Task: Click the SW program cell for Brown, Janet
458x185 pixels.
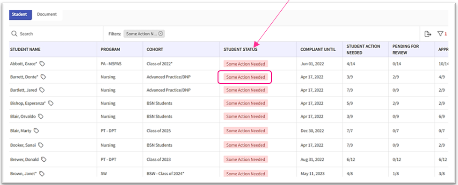Action: point(103,174)
